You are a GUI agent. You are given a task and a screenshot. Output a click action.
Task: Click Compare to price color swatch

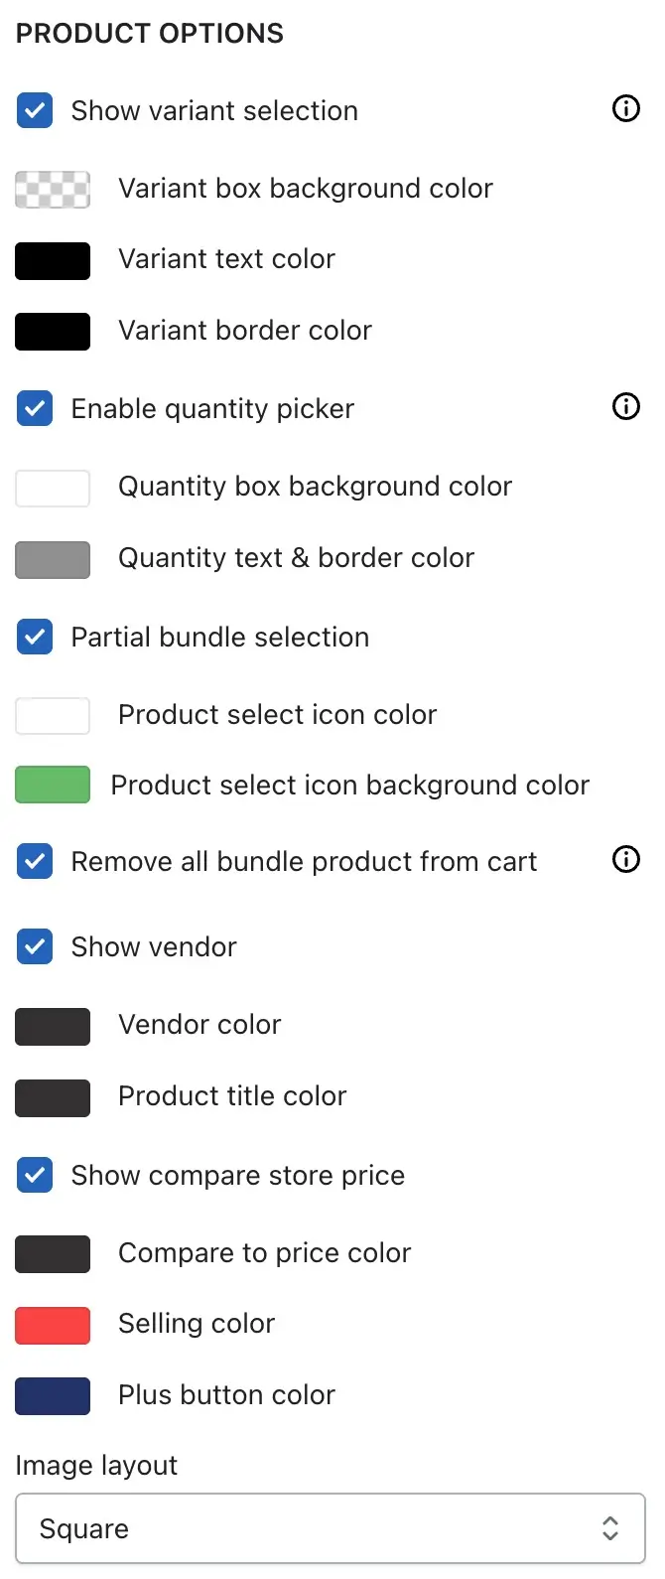pyautogui.click(x=53, y=1253)
